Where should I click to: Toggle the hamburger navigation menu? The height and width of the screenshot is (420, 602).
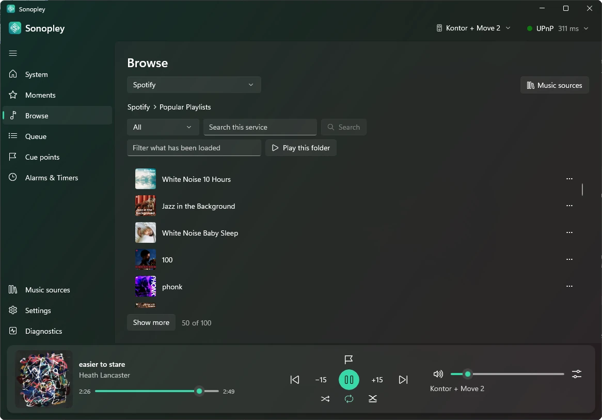pyautogui.click(x=13, y=53)
